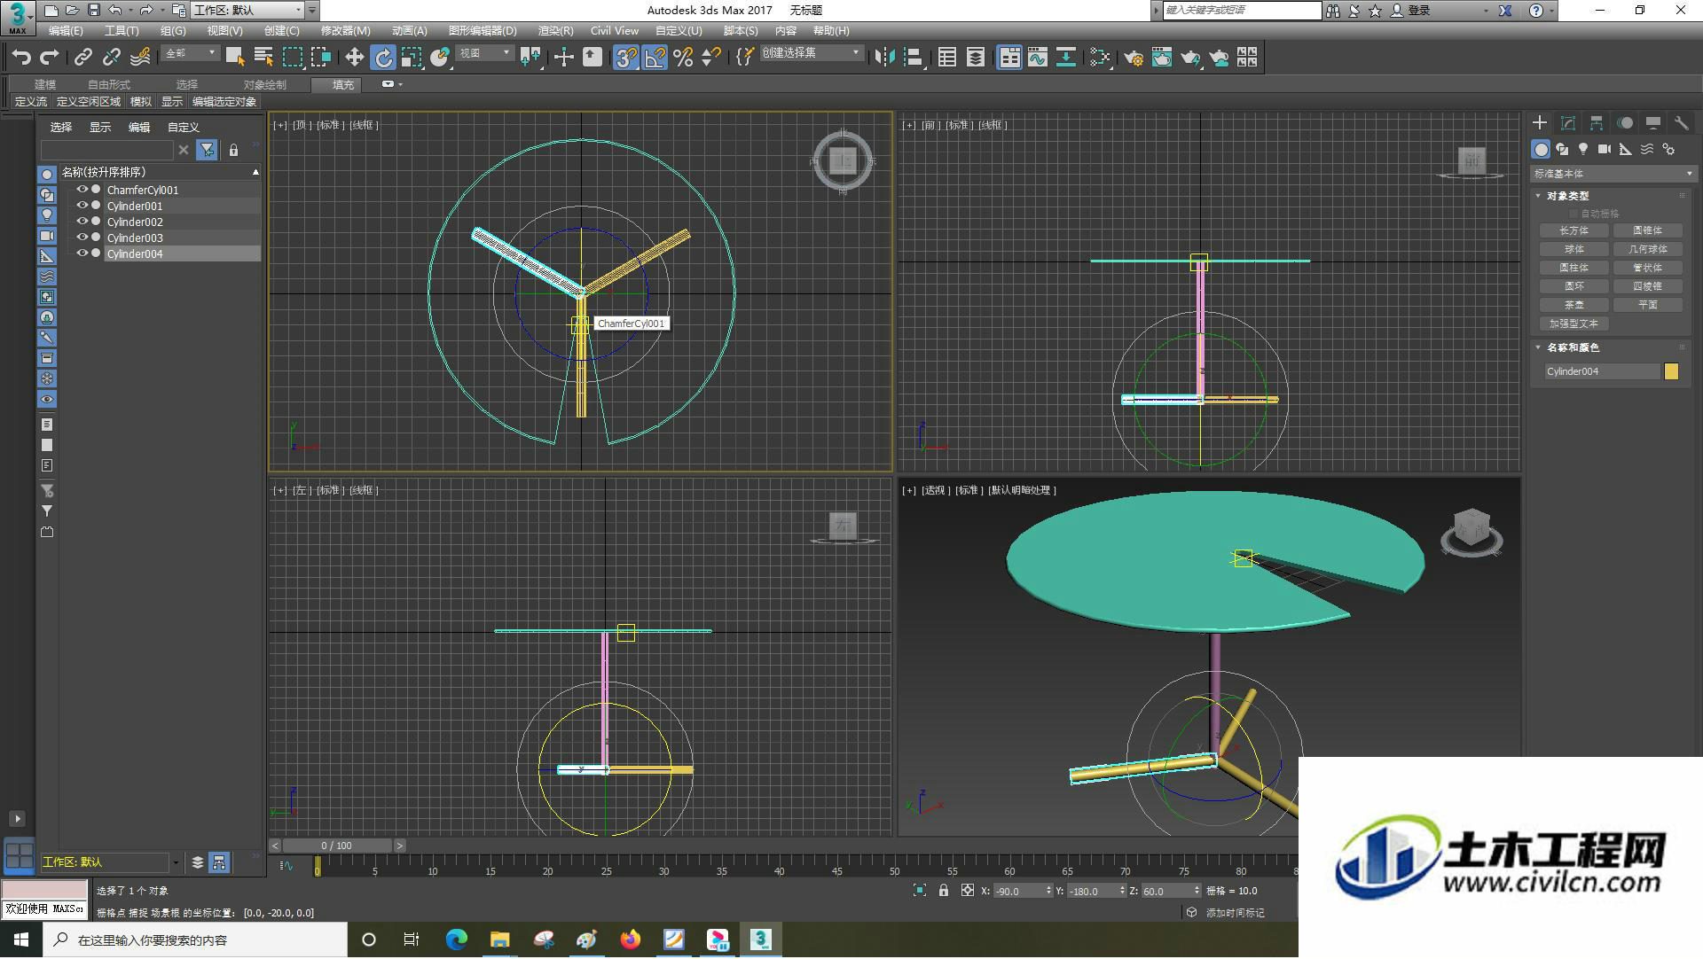Click the 定义流 ribbon button

(31, 102)
